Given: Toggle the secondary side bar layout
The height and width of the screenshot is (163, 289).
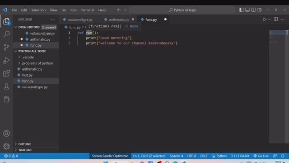Looking at the screenshot, I should [x=253, y=10].
